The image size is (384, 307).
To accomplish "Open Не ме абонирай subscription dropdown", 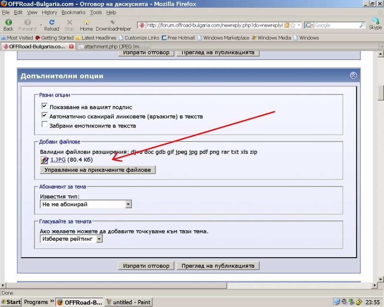I will click(x=86, y=204).
